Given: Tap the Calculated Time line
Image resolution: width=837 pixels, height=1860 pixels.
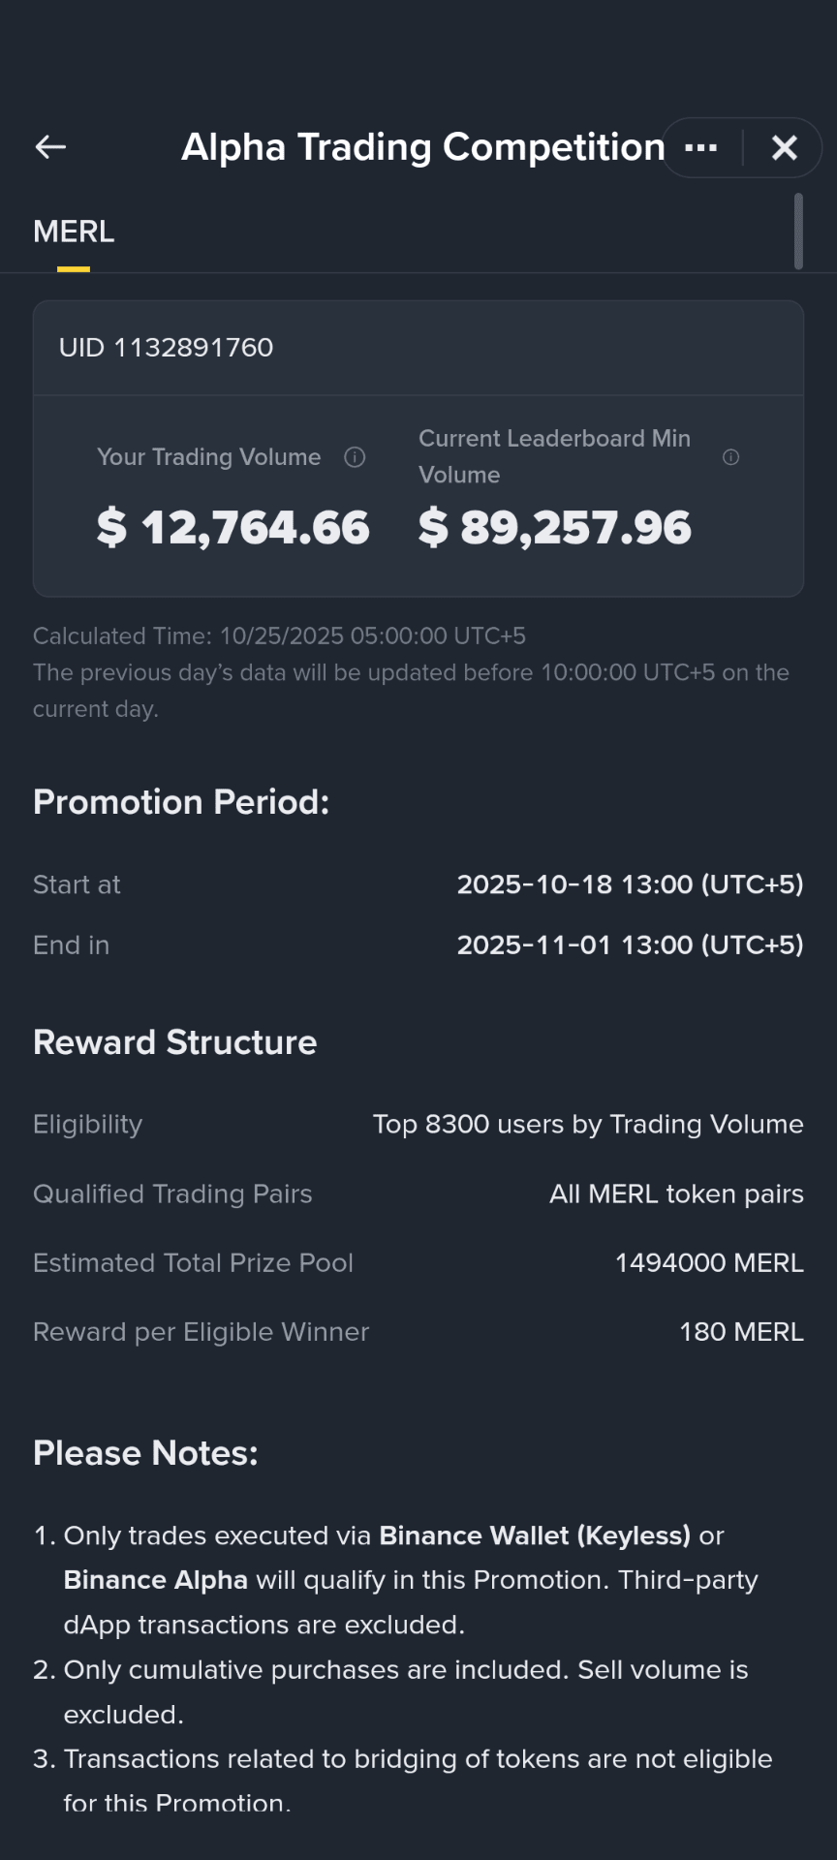Looking at the screenshot, I should click(279, 636).
